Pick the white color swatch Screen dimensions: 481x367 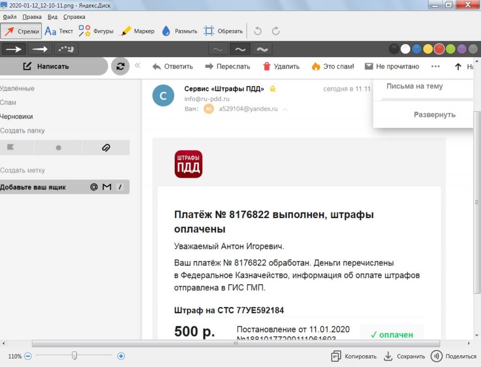(405, 49)
